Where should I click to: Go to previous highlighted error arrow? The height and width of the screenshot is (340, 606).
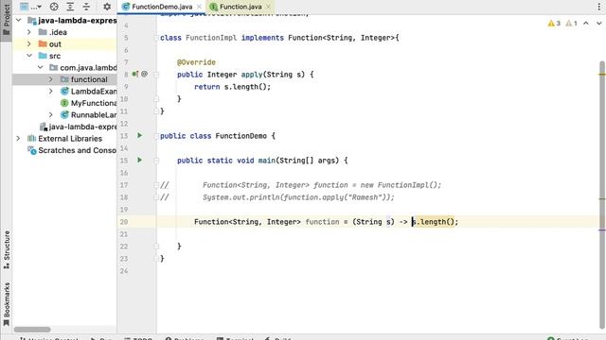[586, 23]
